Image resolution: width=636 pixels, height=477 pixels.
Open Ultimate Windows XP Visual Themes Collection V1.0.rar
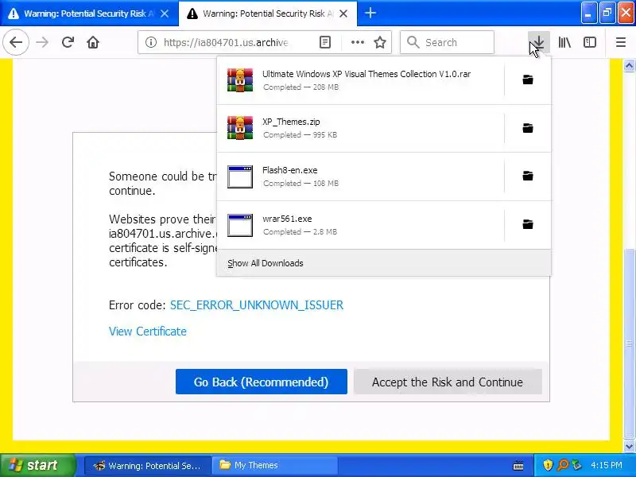tap(360, 80)
